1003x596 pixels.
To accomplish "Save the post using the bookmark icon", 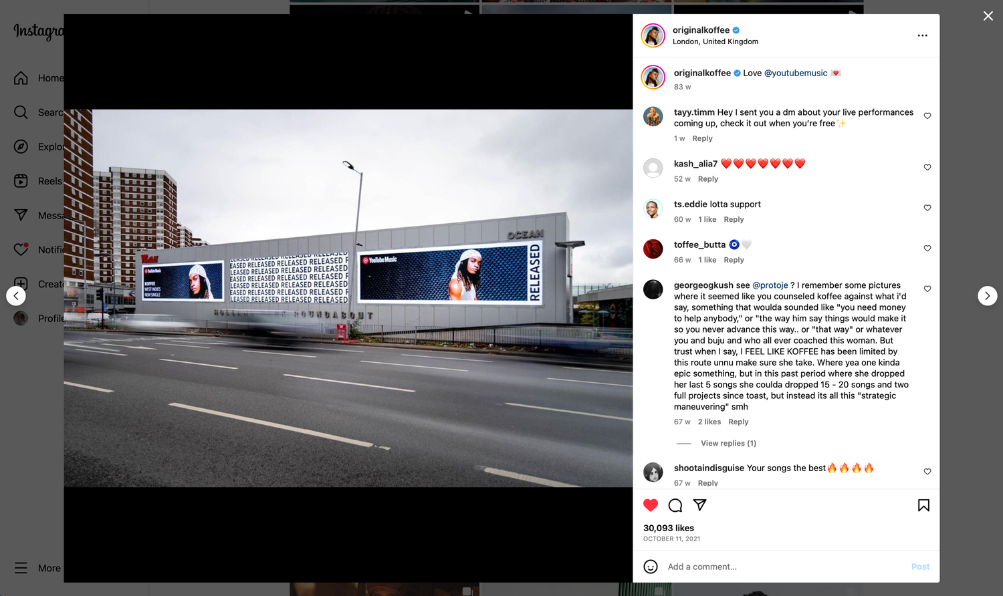I will pos(923,505).
